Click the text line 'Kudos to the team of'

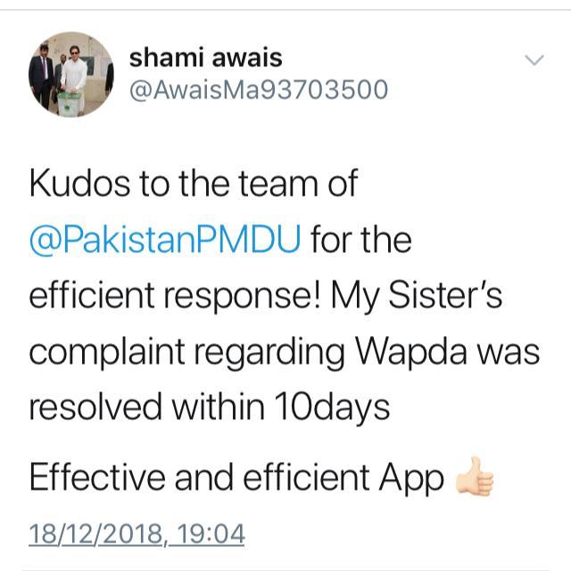194,183
